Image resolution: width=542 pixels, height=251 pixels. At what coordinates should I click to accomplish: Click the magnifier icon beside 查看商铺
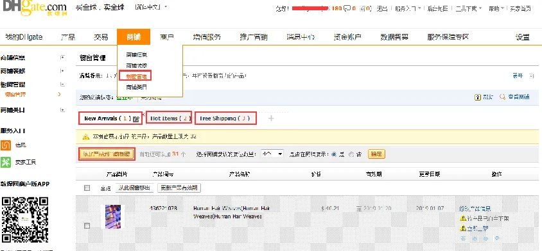(503, 97)
